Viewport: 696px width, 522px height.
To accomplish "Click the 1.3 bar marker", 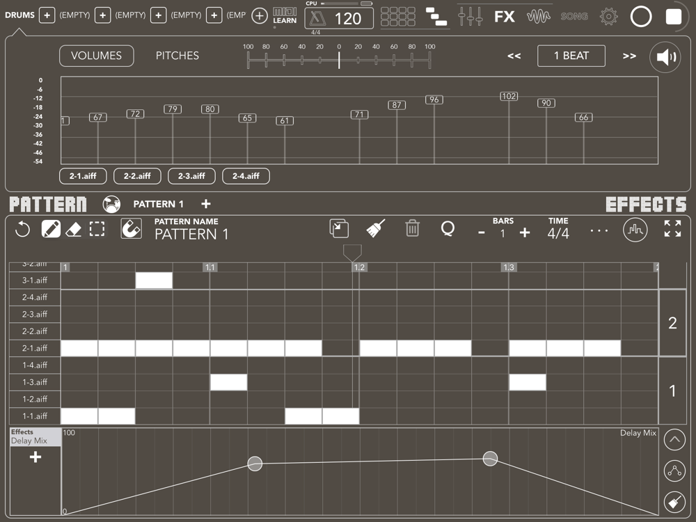I will 509,267.
